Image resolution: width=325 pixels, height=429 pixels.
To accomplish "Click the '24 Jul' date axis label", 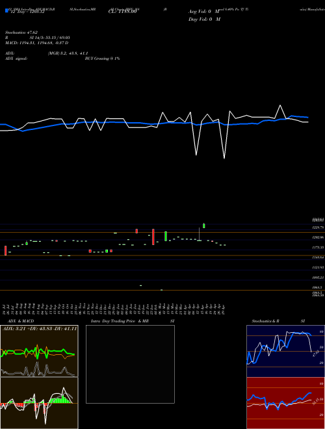I will pyautogui.click(x=5, y=309).
